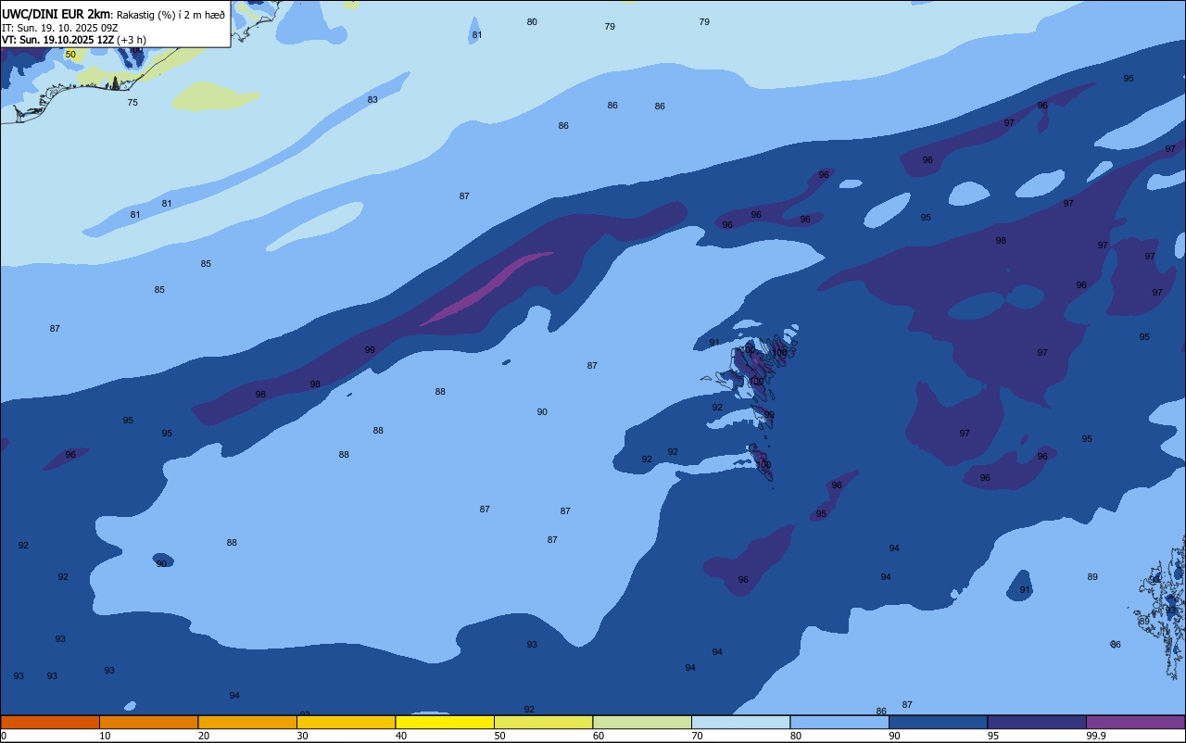This screenshot has width=1186, height=743.
Task: Click the pale blue 70–80 legend swatch
Action: coord(740,722)
